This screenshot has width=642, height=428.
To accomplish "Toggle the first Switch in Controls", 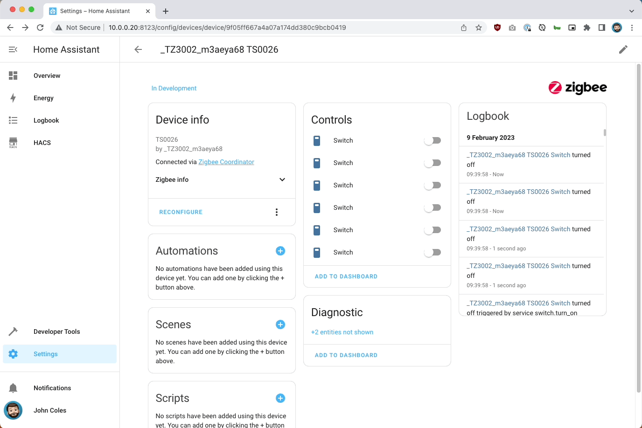I will [x=433, y=140].
